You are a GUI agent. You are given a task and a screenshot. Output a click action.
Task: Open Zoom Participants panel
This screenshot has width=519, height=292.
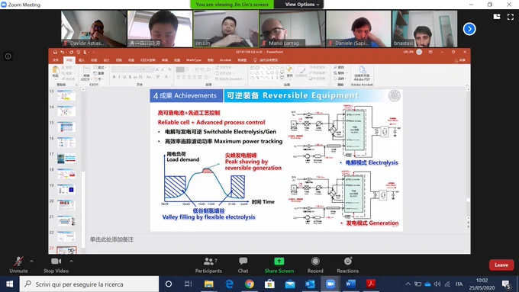[x=208, y=265]
